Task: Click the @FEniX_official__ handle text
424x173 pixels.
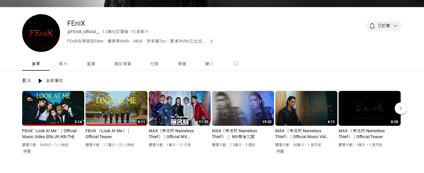Action: [x=84, y=32]
